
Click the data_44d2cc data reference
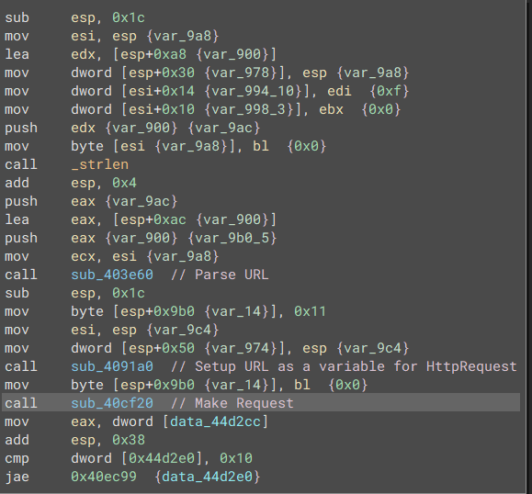pos(215,421)
